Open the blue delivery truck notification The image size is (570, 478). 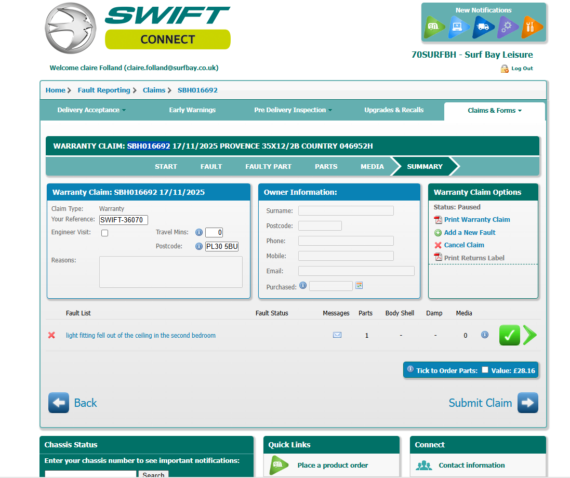483,28
